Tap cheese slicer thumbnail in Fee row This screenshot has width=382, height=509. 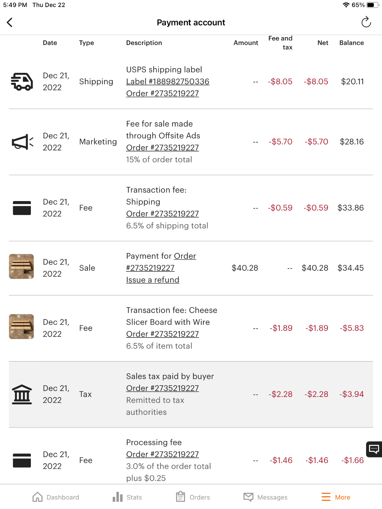21,327
